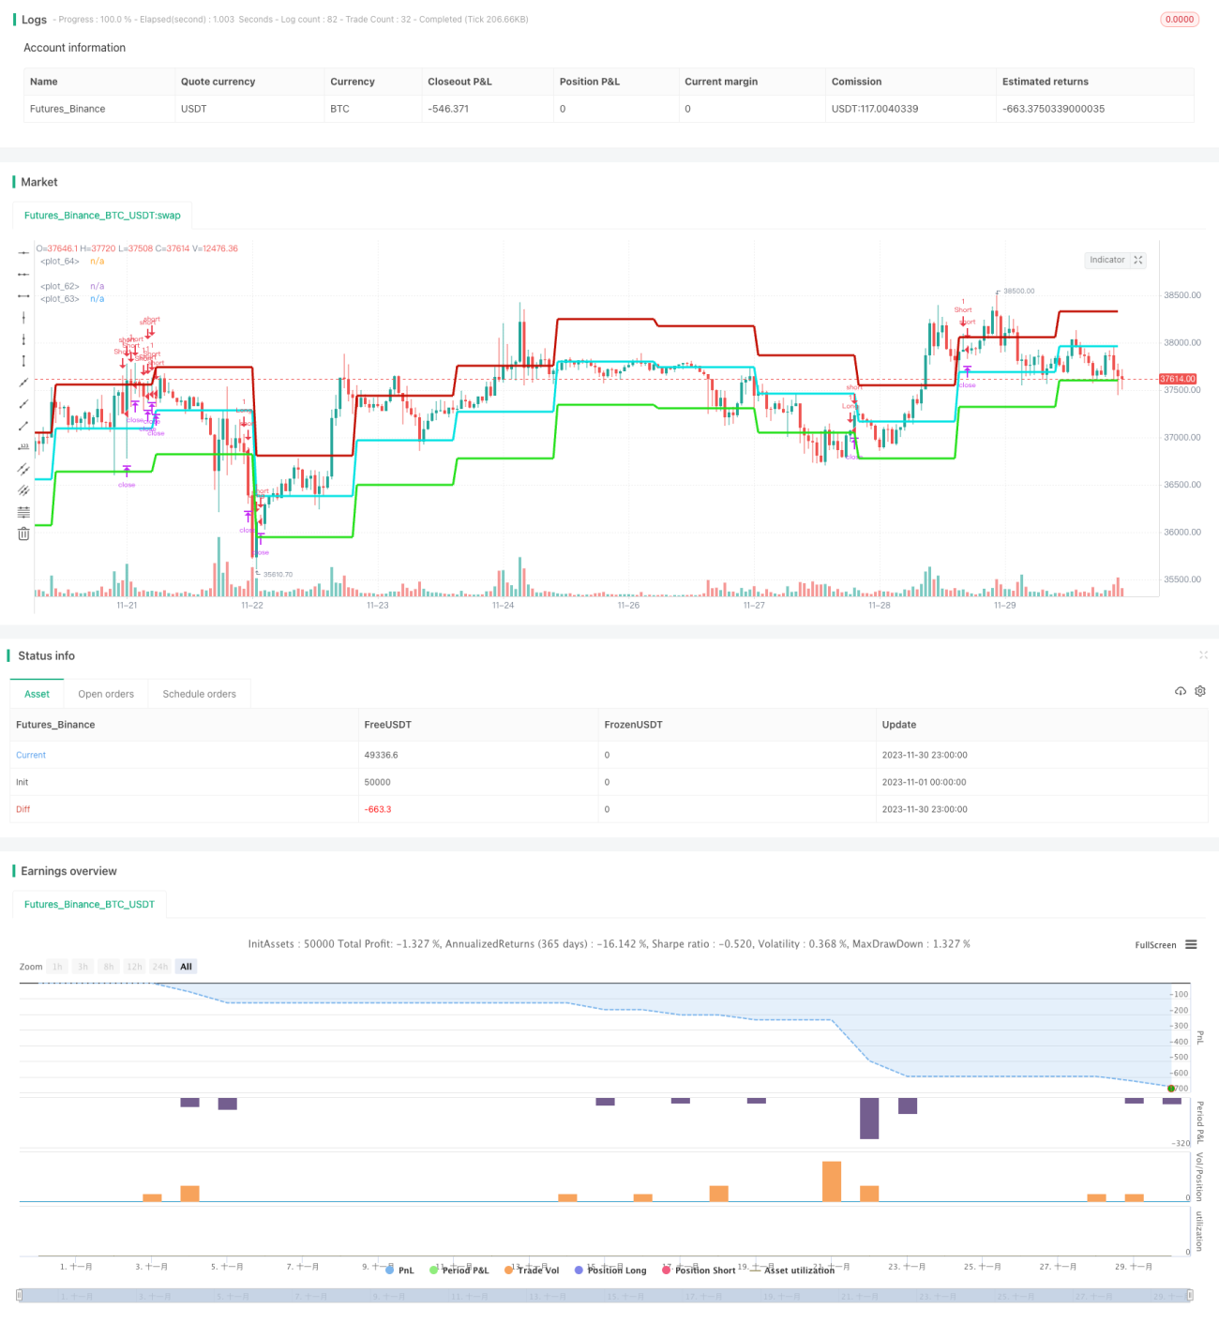Select the horizontal line drawing tool
The width and height of the screenshot is (1219, 1323).
tap(23, 252)
